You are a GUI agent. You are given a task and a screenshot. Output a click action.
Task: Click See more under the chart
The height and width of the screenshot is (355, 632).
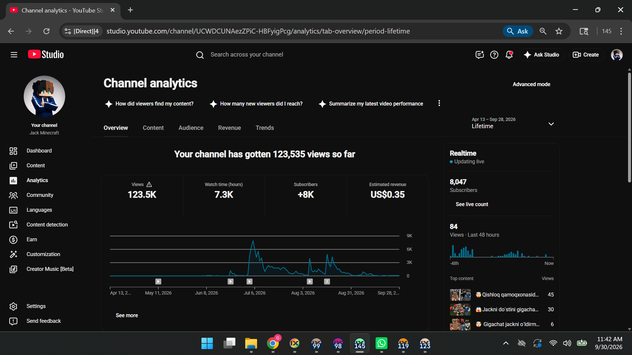[127, 316]
